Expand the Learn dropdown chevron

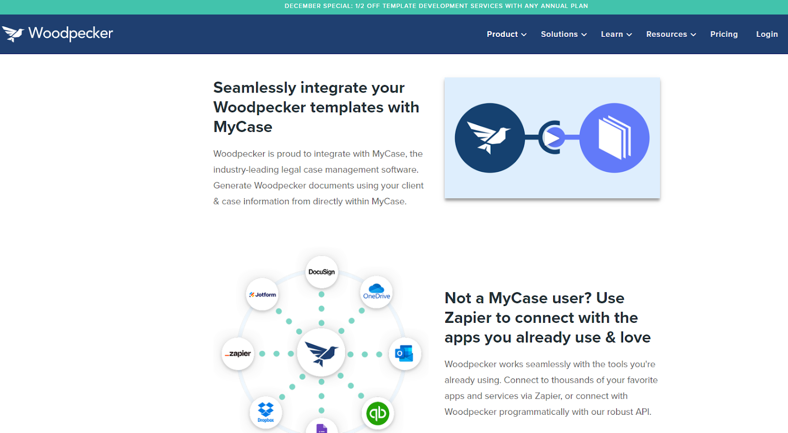[629, 34]
